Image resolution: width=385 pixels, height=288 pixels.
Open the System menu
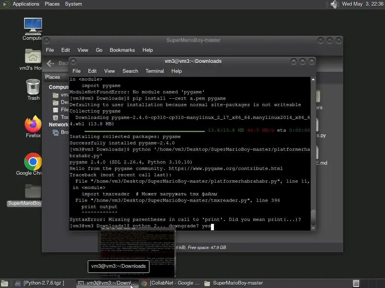pos(73,4)
